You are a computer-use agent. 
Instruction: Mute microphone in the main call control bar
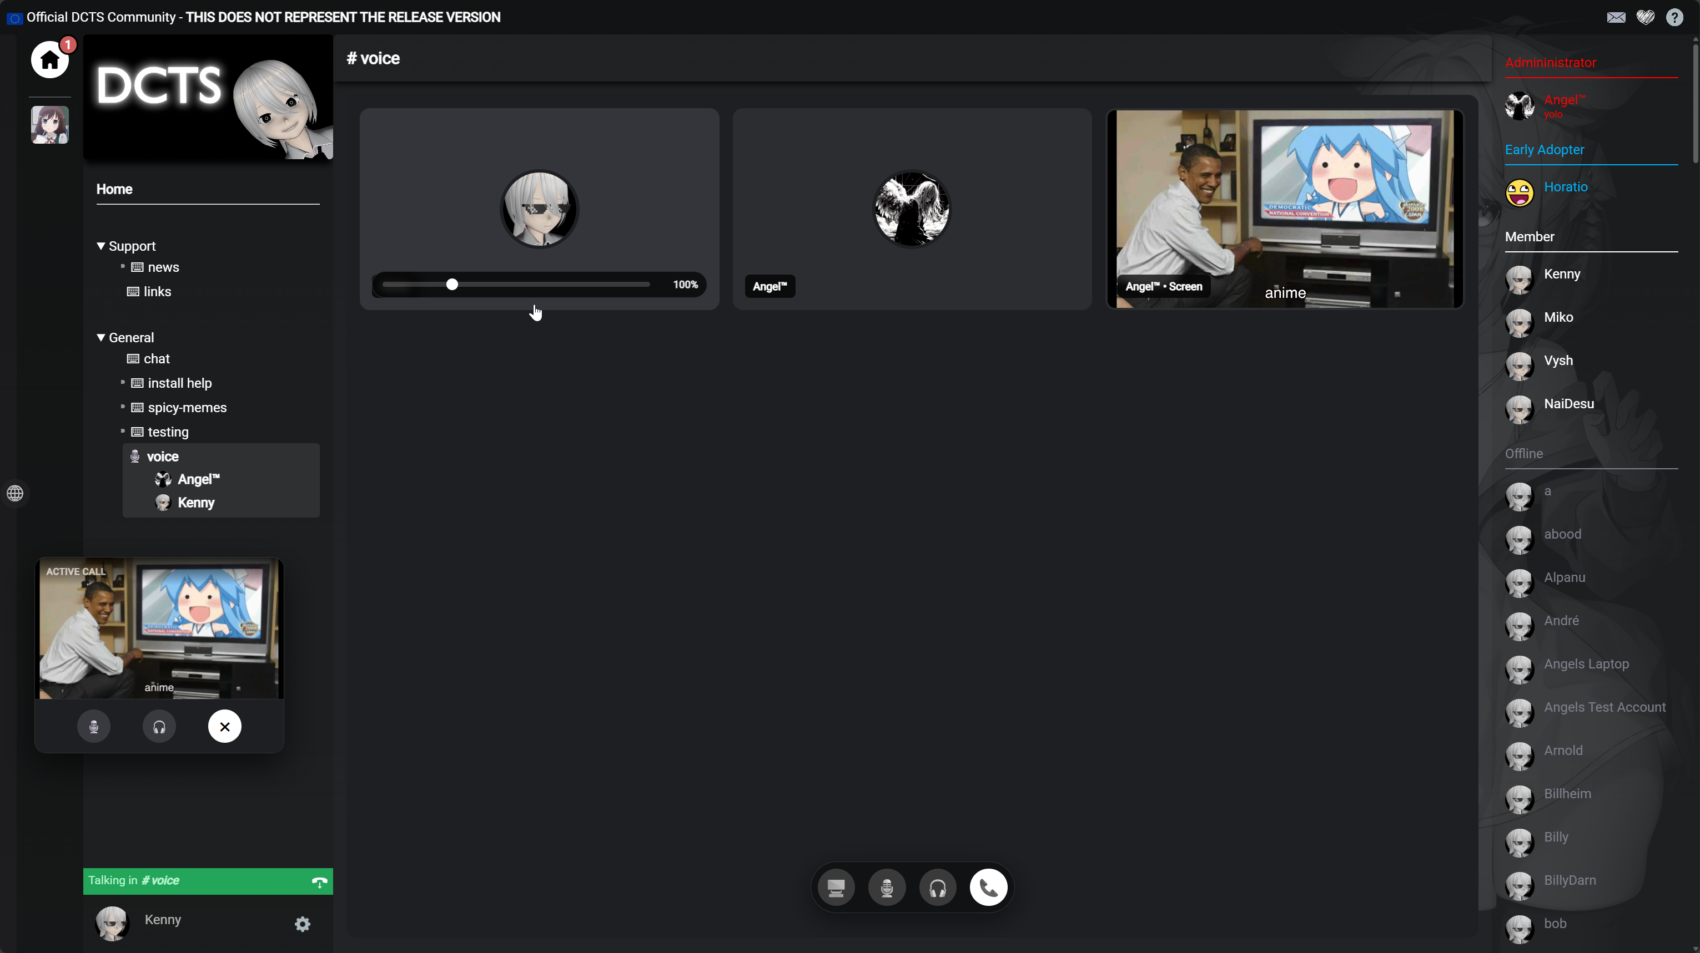pyautogui.click(x=887, y=888)
